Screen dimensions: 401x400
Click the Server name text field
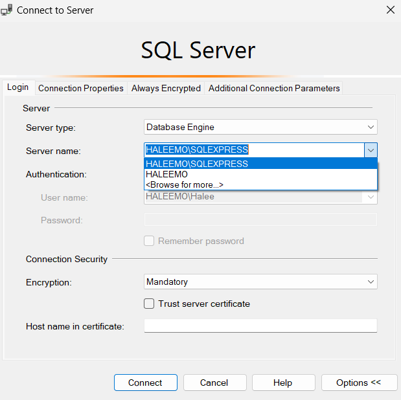click(x=254, y=150)
